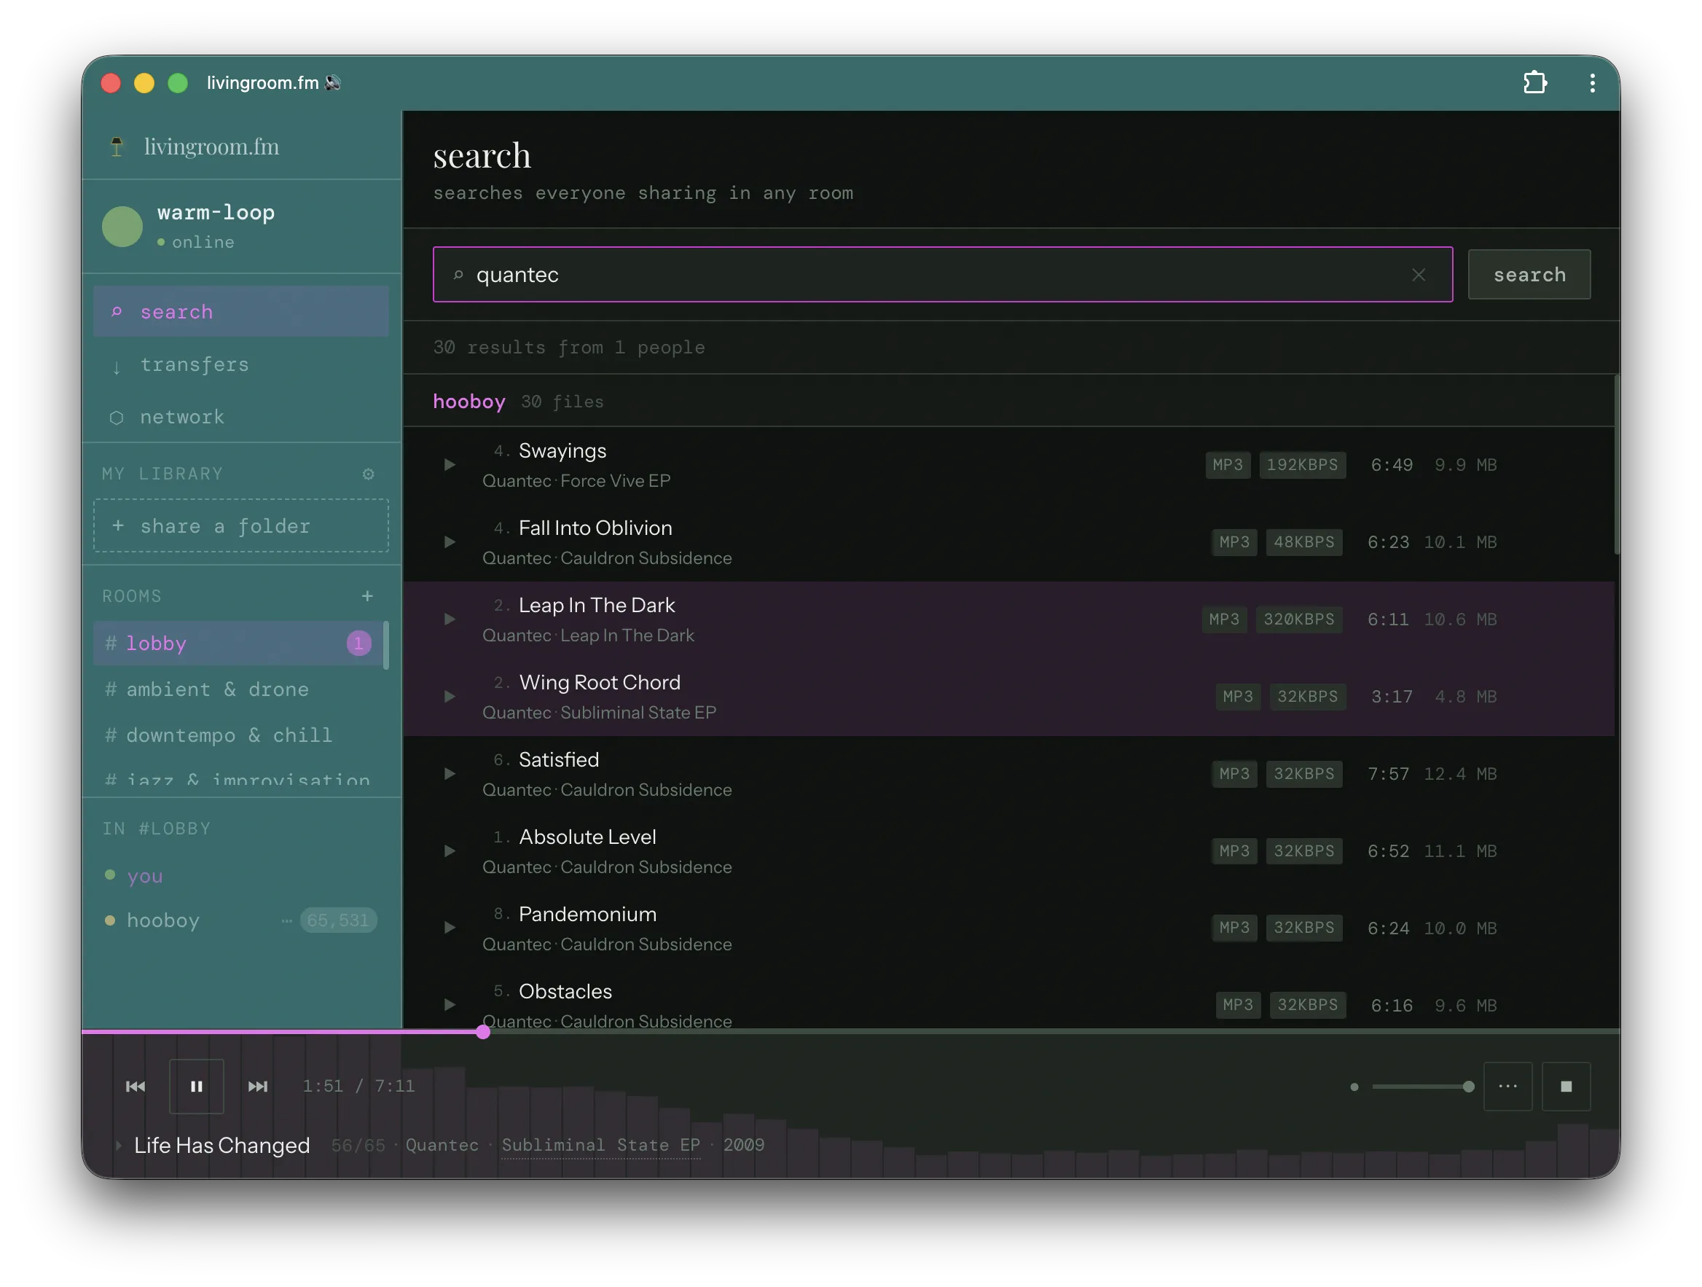Open Subliminal State EP album link
The height and width of the screenshot is (1287, 1702).
(601, 1146)
